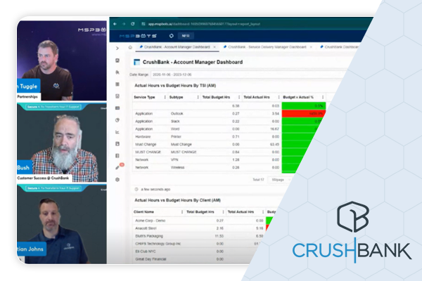Sort by the Subtype column header
The image size is (422, 281).
pyautogui.click(x=177, y=97)
